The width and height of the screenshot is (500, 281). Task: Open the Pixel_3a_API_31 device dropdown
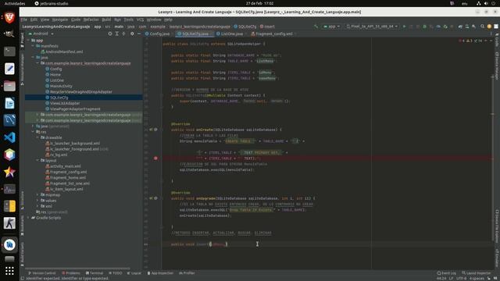point(372,27)
